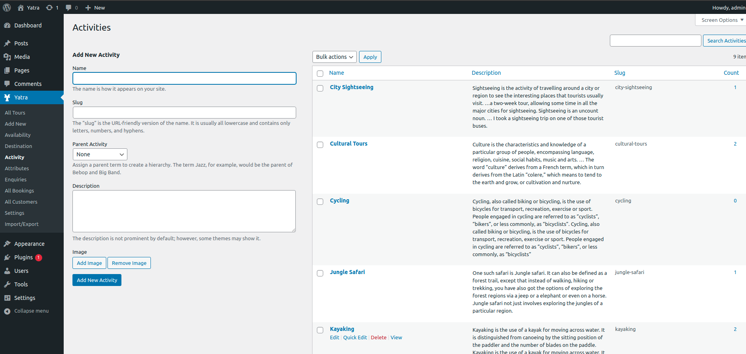The image size is (746, 354).
Task: Check the Cycling row checkbox
Action: point(320,202)
